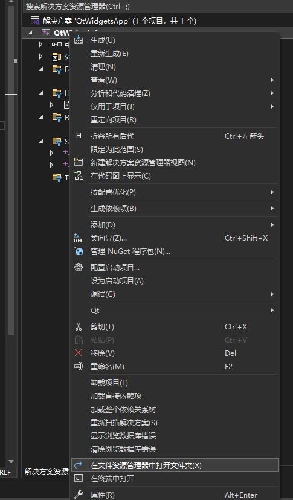Choose 设为启动项目(A) menu entry
This screenshot has height=500, width=293.
pyautogui.click(x=117, y=281)
